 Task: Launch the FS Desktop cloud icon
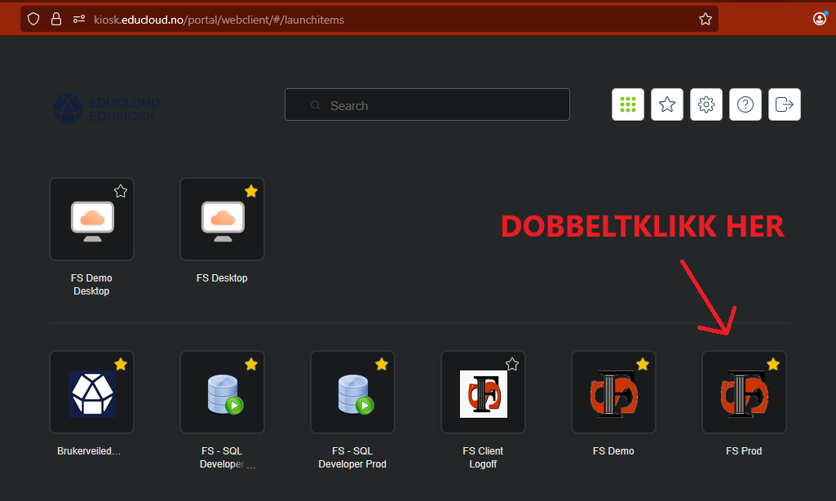coord(222,219)
